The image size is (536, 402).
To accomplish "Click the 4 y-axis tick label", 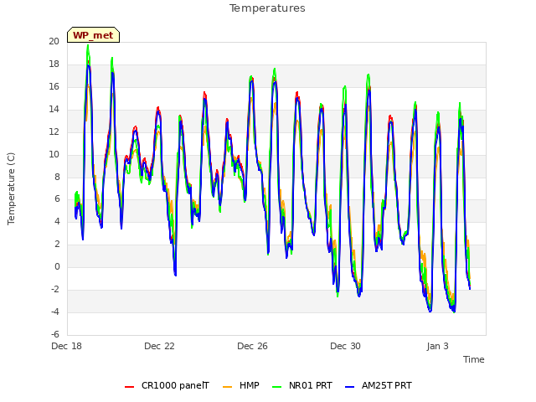I will pos(57,221).
